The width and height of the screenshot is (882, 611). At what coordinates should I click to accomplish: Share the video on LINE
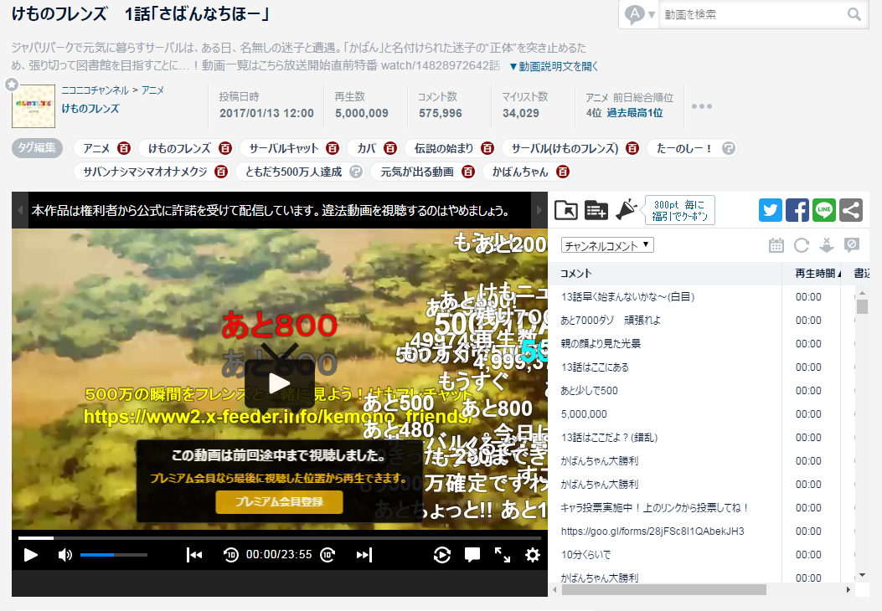pyautogui.click(x=824, y=210)
